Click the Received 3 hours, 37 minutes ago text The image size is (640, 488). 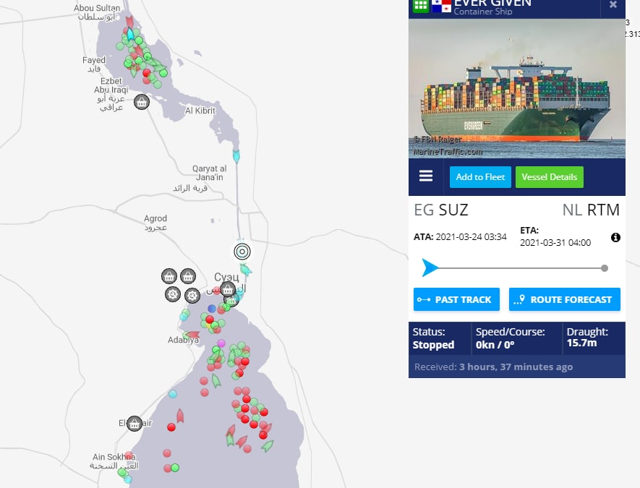click(x=493, y=367)
